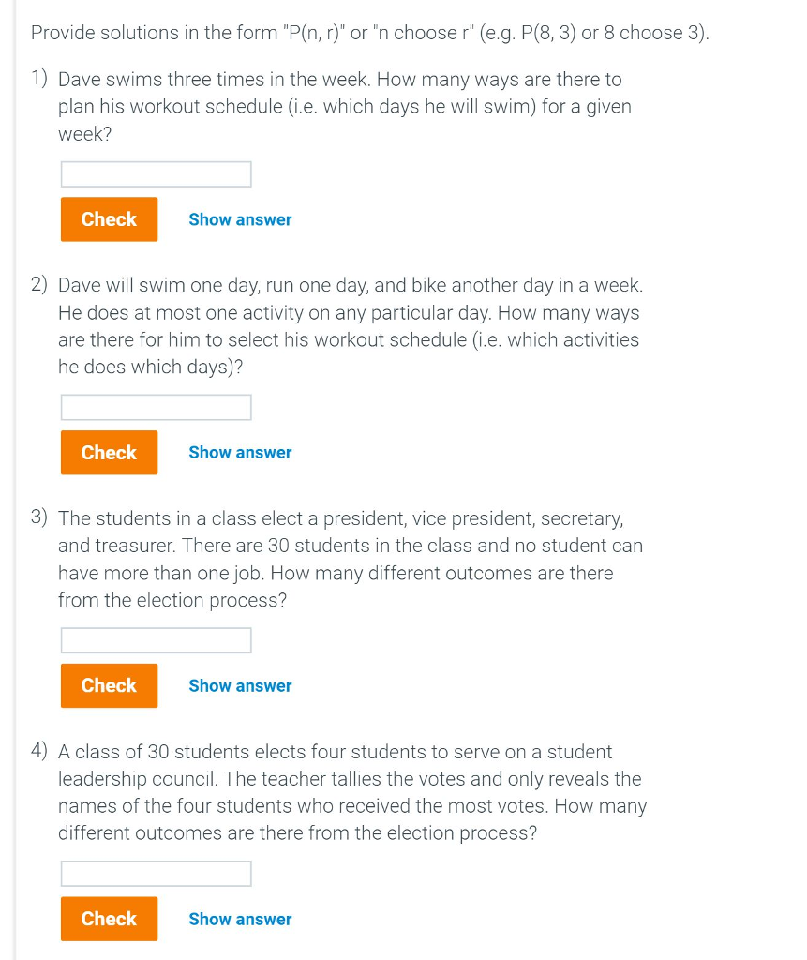Click the answer input box for question 1
Image resolution: width=807 pixels, height=960 pixels.
pyautogui.click(x=156, y=173)
